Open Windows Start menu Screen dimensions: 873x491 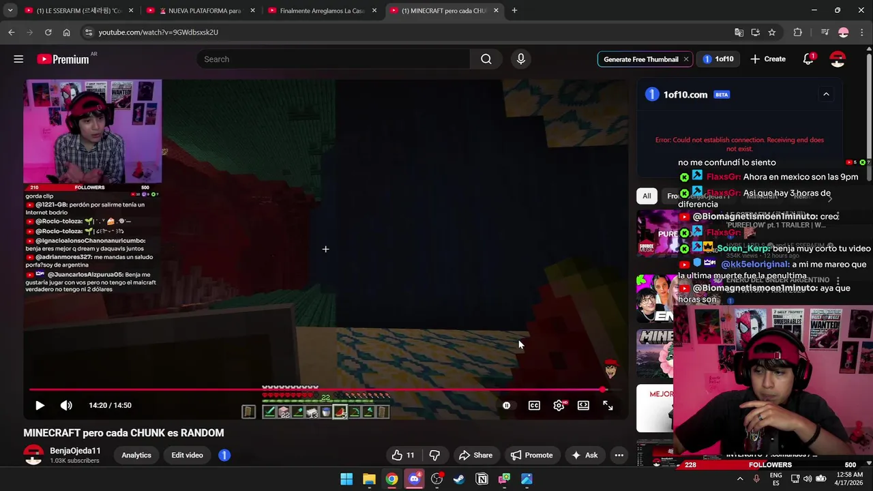(346, 479)
